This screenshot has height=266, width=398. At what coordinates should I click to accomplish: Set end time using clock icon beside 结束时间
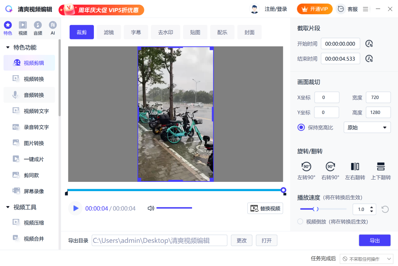(369, 59)
